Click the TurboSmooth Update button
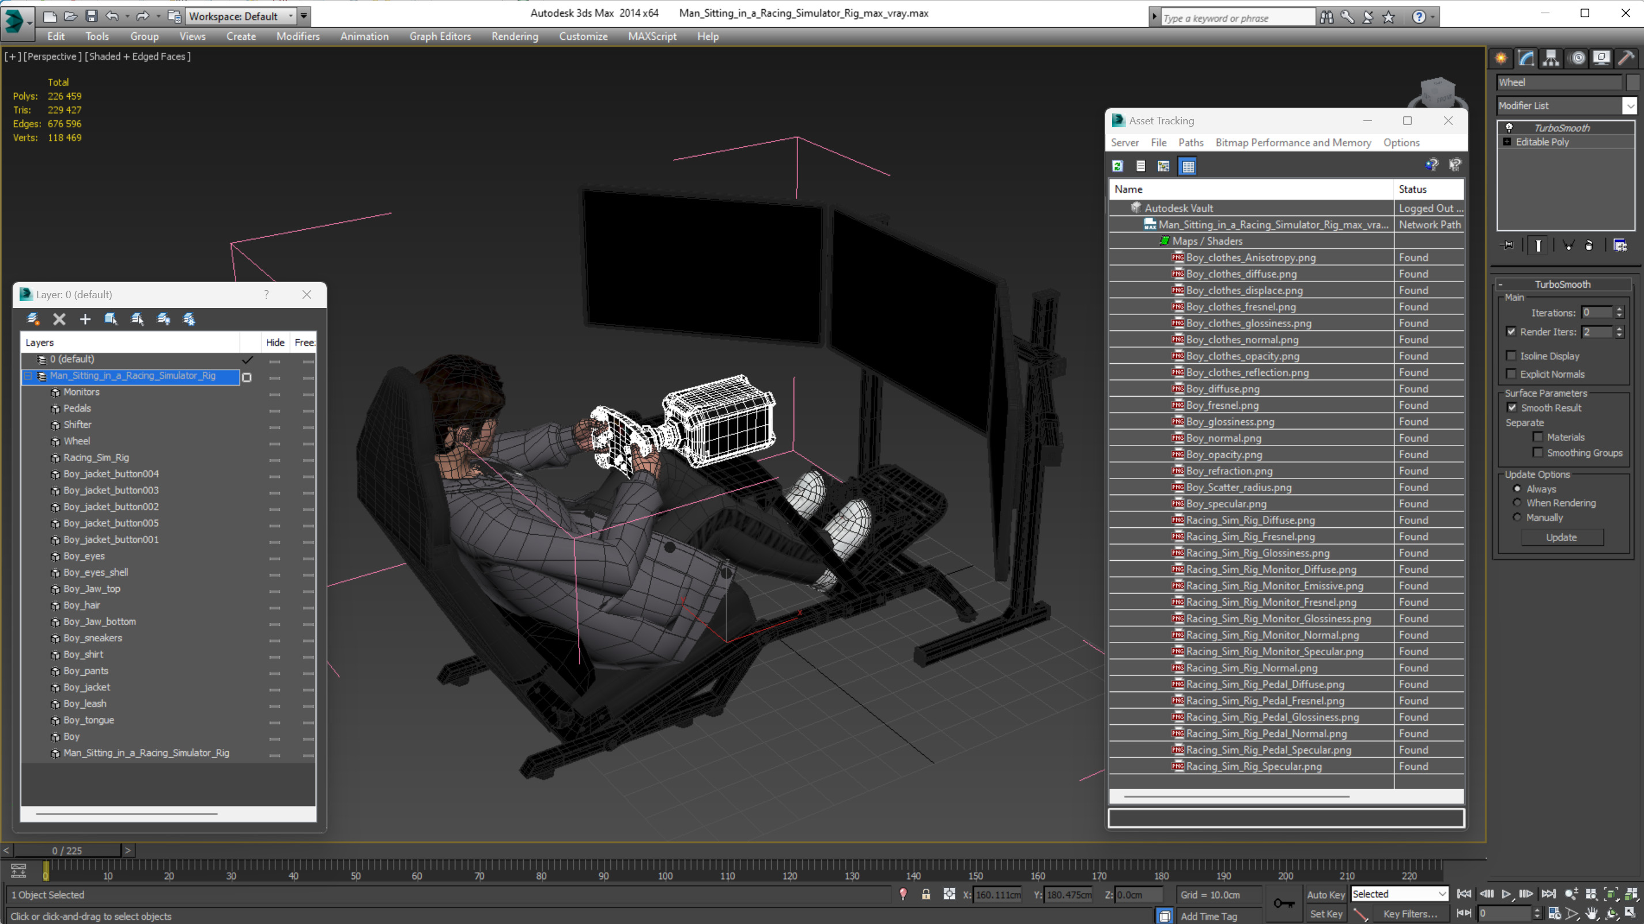This screenshot has height=924, width=1644. pyautogui.click(x=1561, y=537)
